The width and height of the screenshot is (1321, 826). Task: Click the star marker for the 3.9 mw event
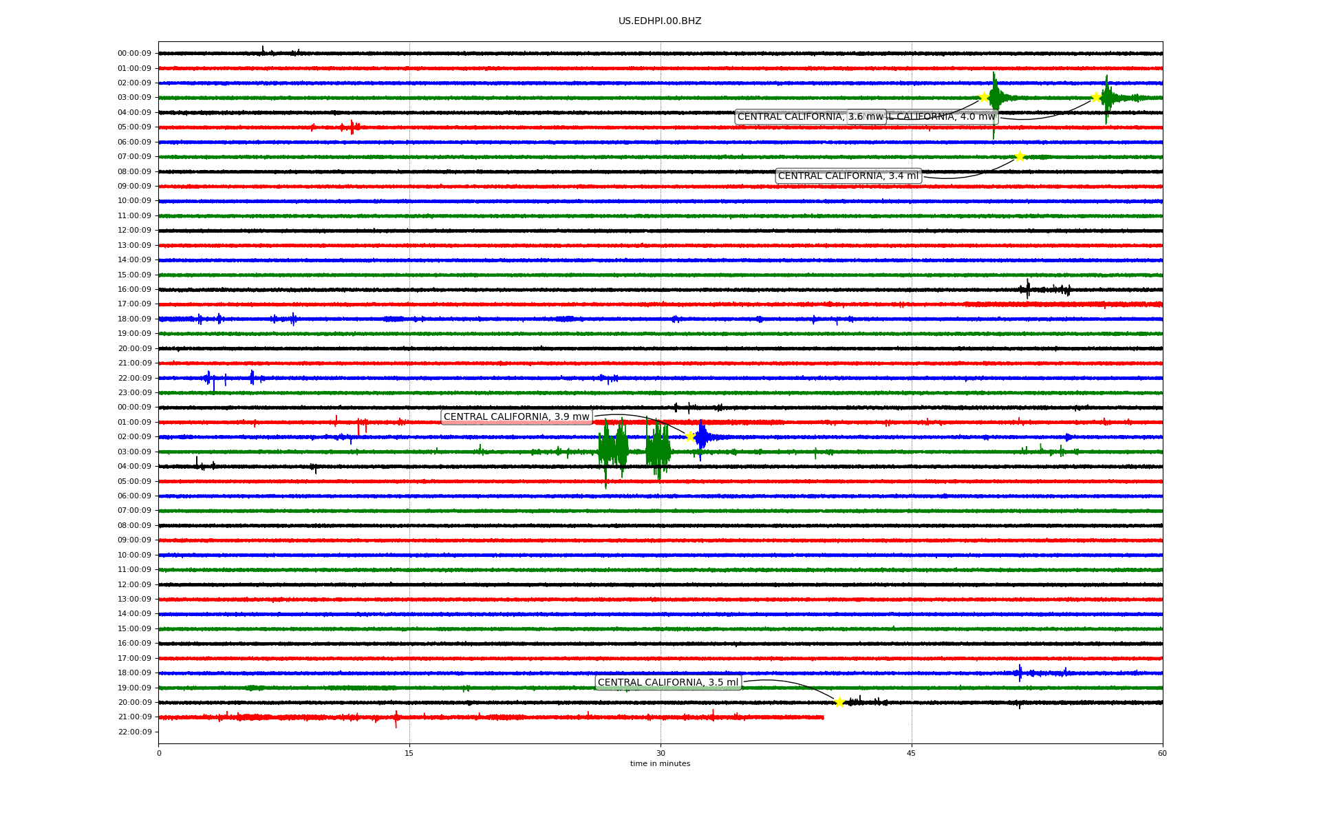tap(690, 436)
